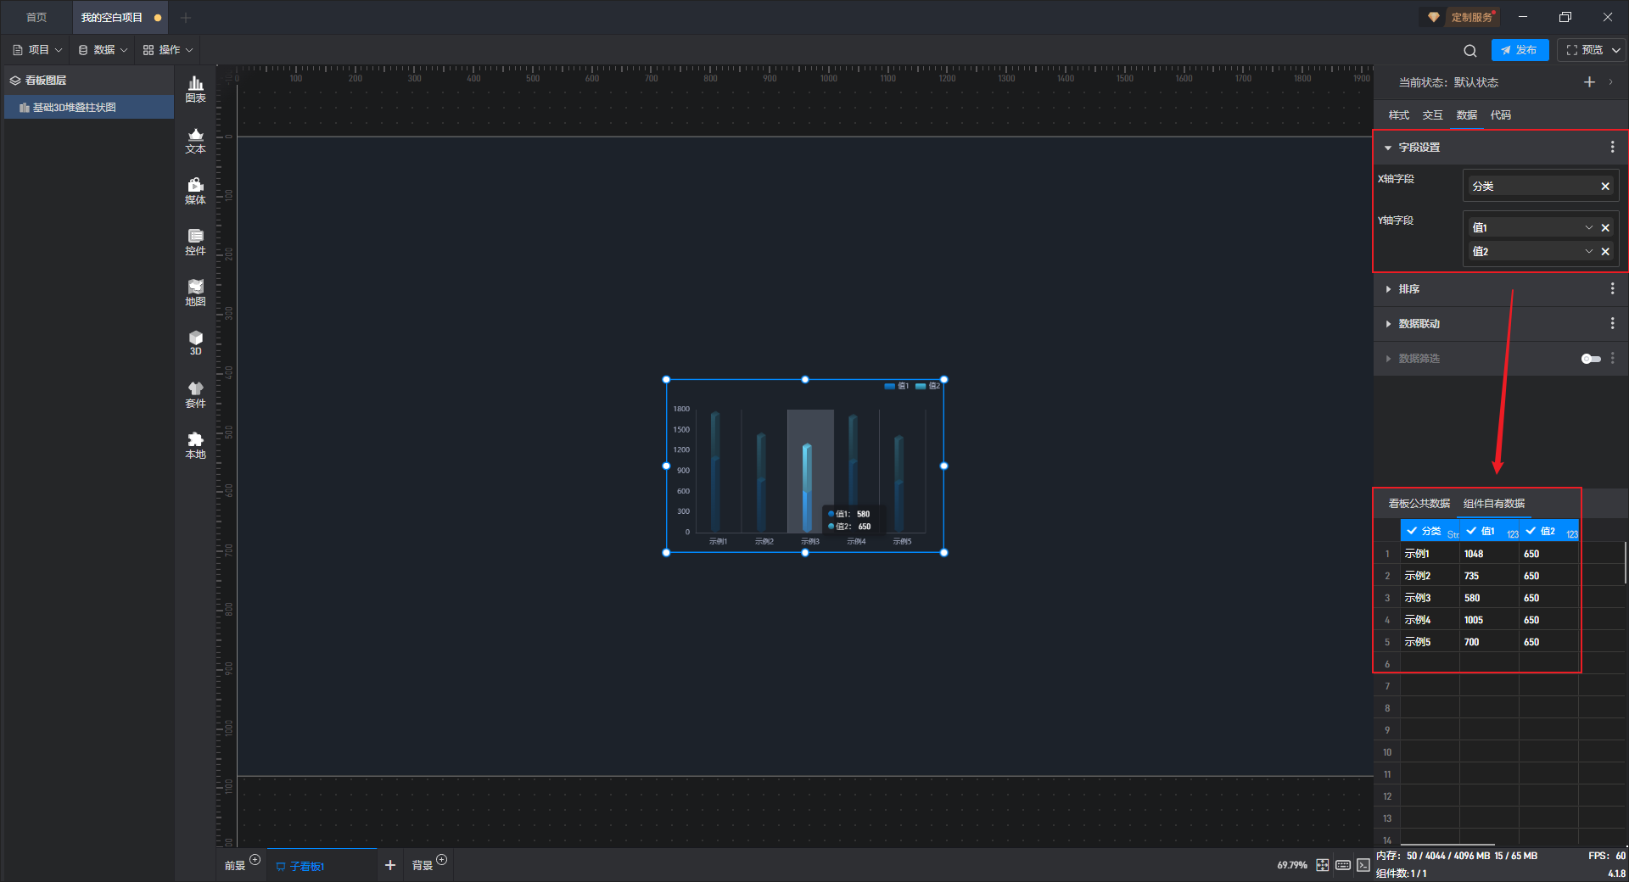The width and height of the screenshot is (1629, 882).
Task: Open 值1 Y-axis field dropdown
Action: pyautogui.click(x=1588, y=228)
